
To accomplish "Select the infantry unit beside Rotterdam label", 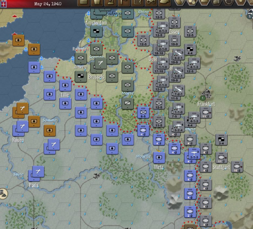I will coord(96,49).
